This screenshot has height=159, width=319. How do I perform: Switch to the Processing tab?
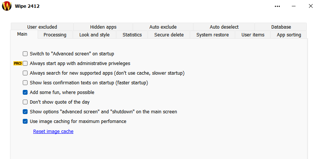pyautogui.click(x=55, y=35)
